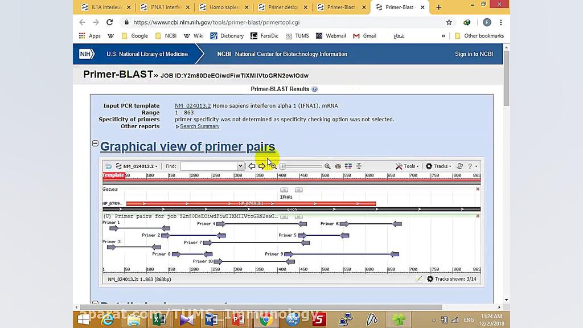
Task: Click the NIH logo
Action: 87,54
